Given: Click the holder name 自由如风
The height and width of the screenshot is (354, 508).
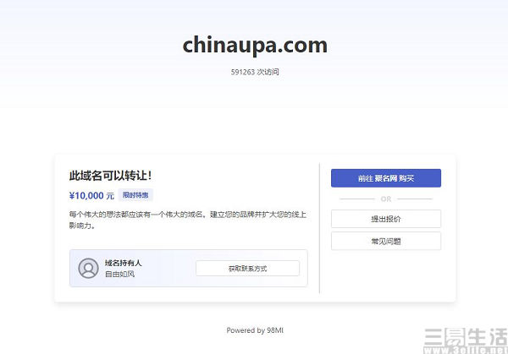Looking at the screenshot, I should [119, 274].
